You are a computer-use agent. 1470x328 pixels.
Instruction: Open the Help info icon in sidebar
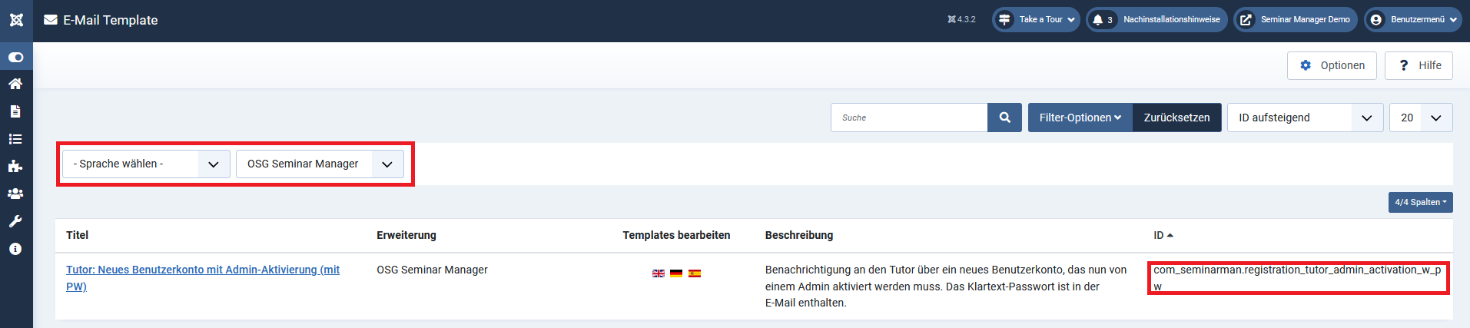(15, 249)
